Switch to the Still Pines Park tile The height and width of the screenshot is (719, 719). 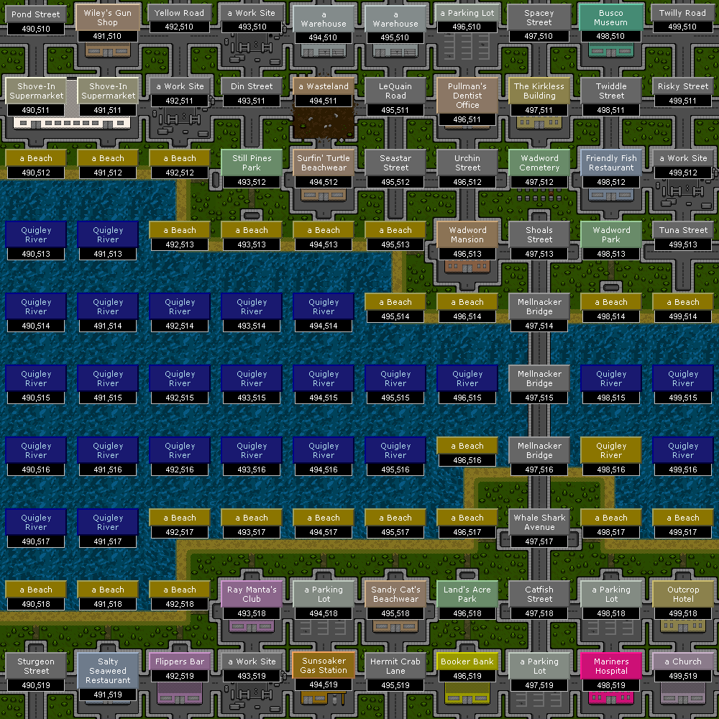pyautogui.click(x=252, y=162)
